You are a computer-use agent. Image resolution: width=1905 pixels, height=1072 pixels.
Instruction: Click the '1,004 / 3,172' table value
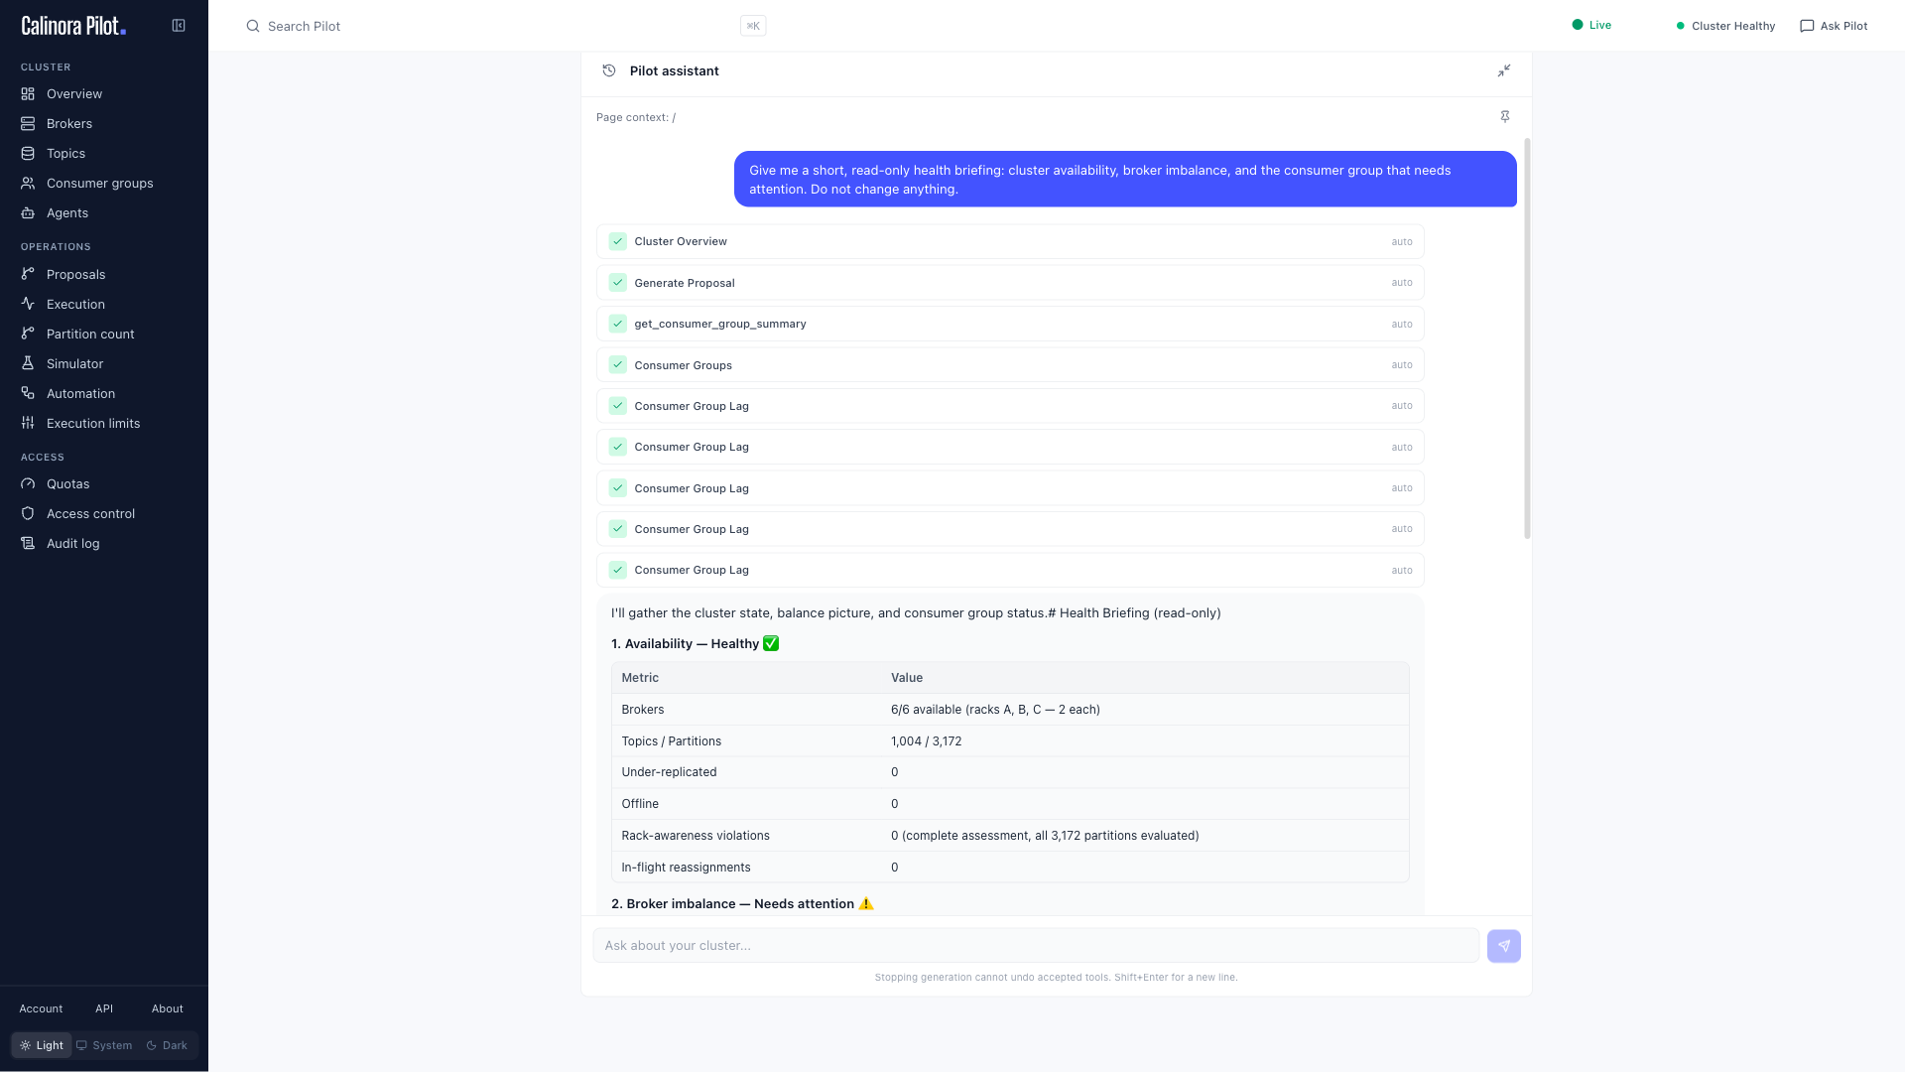[x=926, y=741]
